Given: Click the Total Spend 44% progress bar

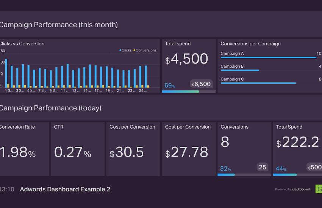Looking at the screenshot, I should 297,175.
